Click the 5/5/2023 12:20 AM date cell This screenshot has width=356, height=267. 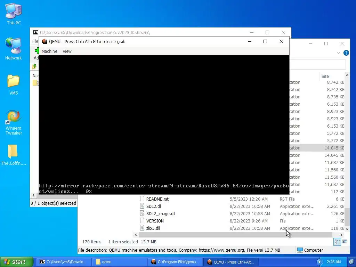[249, 199]
